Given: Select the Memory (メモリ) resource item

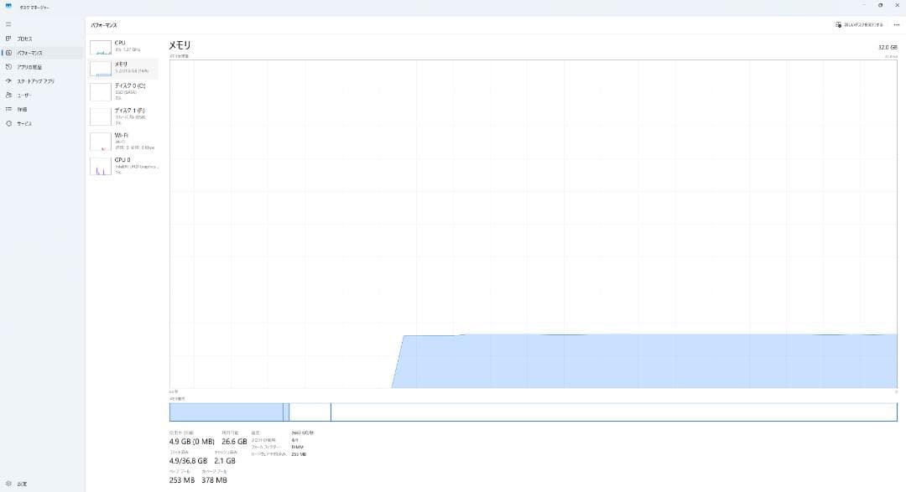Looking at the screenshot, I should (x=123, y=68).
